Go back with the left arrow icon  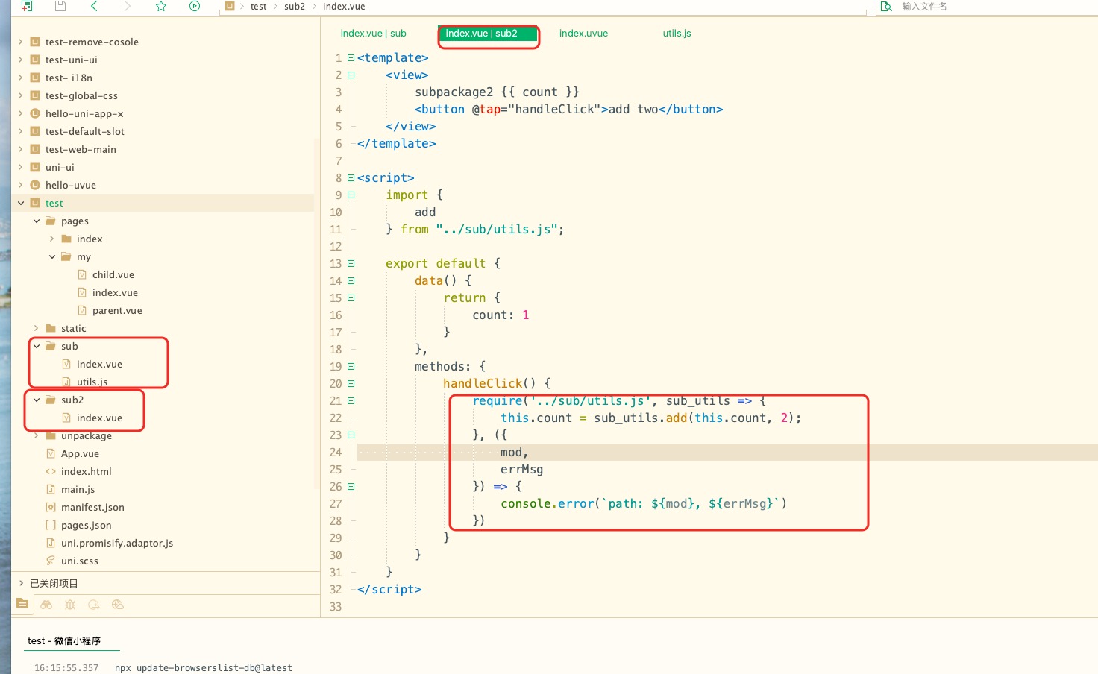click(x=94, y=6)
